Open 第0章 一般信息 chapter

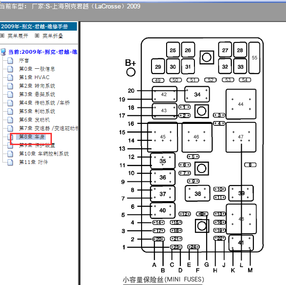(x=37, y=69)
